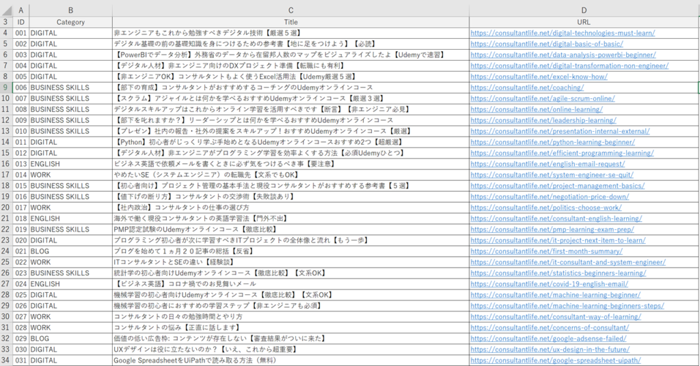This screenshot has height=366, width=700.
Task: Open machine-learning-beginners-steps link
Action: pyautogui.click(x=567, y=306)
